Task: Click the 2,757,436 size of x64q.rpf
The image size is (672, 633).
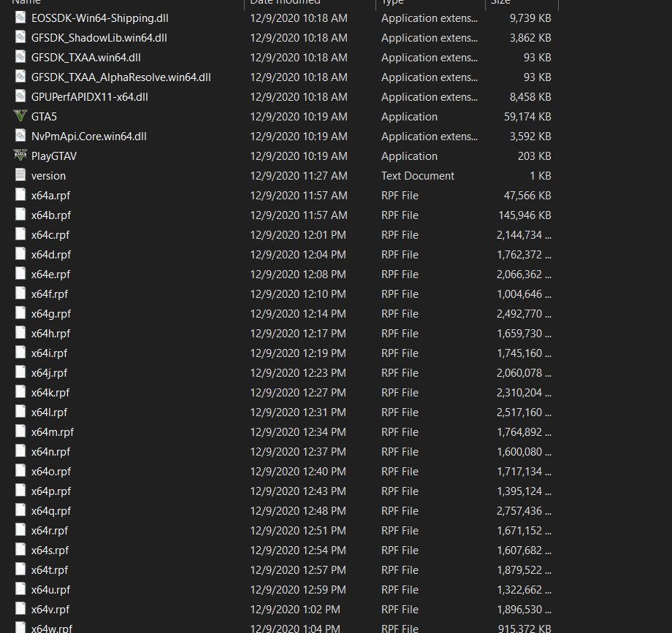Action: [524, 511]
